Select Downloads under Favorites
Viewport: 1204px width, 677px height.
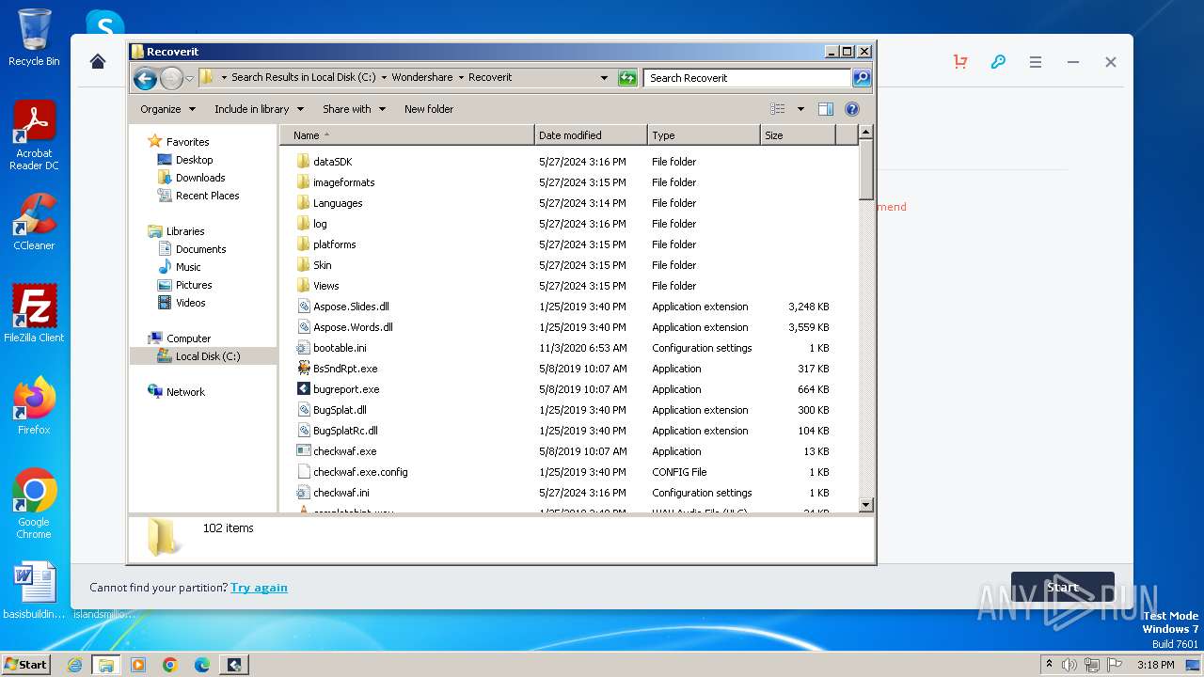(200, 178)
